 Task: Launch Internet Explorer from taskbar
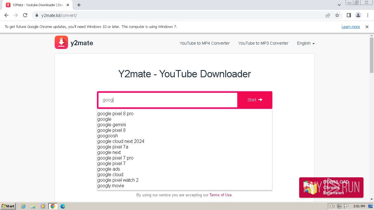pos(23,206)
